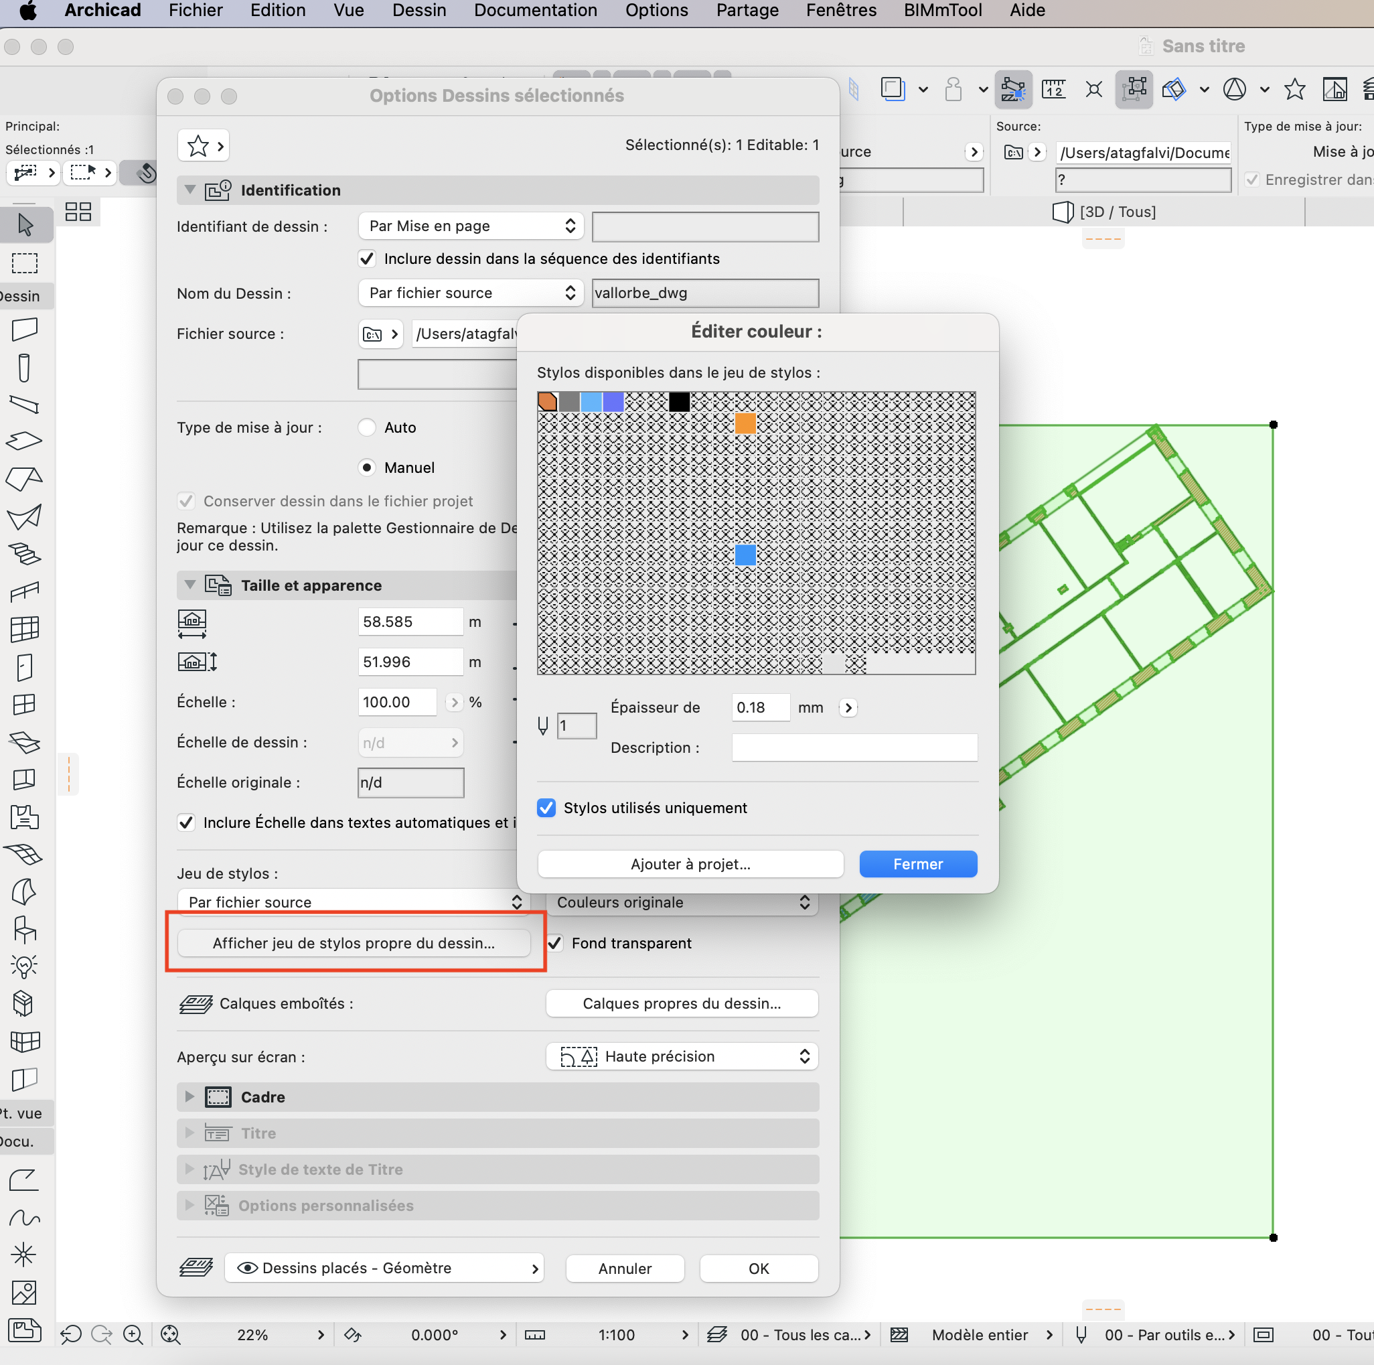Open Nom du Dessin Par fichier source dropdown

[x=471, y=292]
